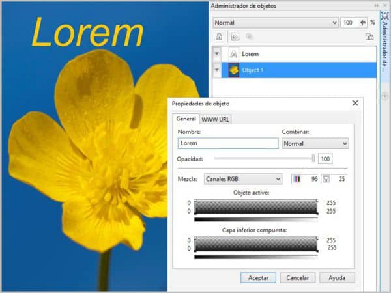
Task: Click the opacity arrow beside the 100 field
Action: (x=363, y=22)
